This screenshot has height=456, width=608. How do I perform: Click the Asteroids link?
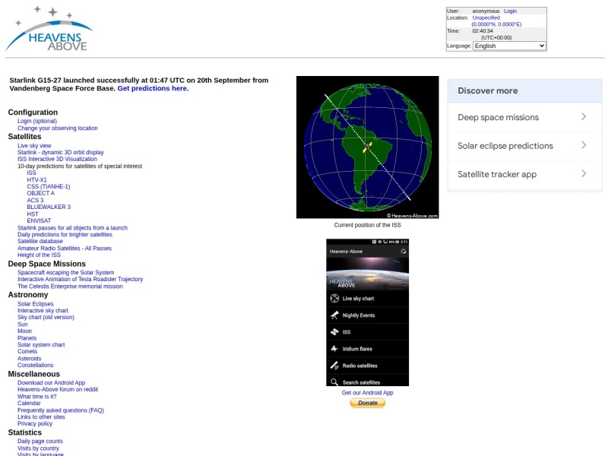[x=29, y=359]
